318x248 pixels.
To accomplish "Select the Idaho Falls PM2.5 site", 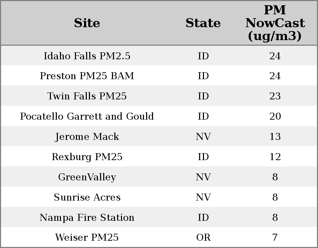I will [x=87, y=56].
